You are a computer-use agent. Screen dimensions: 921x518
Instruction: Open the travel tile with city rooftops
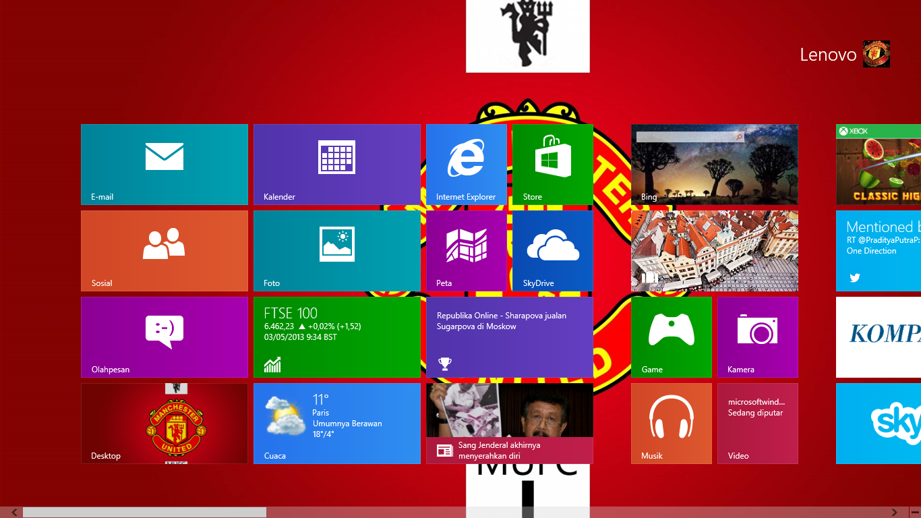715,251
